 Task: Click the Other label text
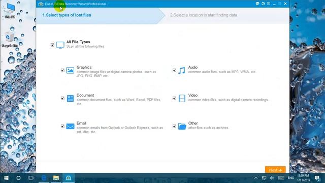193,123
